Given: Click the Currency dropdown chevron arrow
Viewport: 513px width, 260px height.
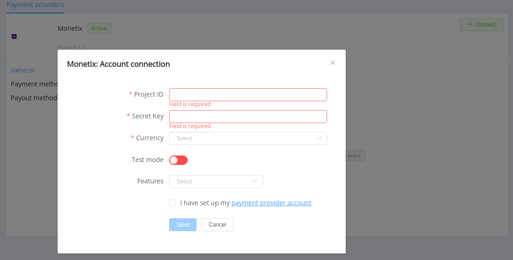Looking at the screenshot, I should coord(319,138).
